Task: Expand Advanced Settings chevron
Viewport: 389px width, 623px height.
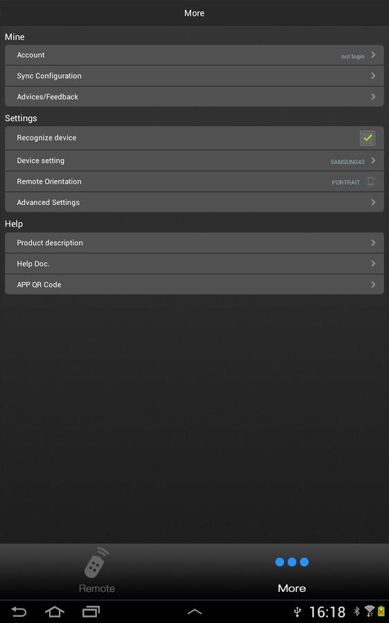Action: pyautogui.click(x=373, y=202)
